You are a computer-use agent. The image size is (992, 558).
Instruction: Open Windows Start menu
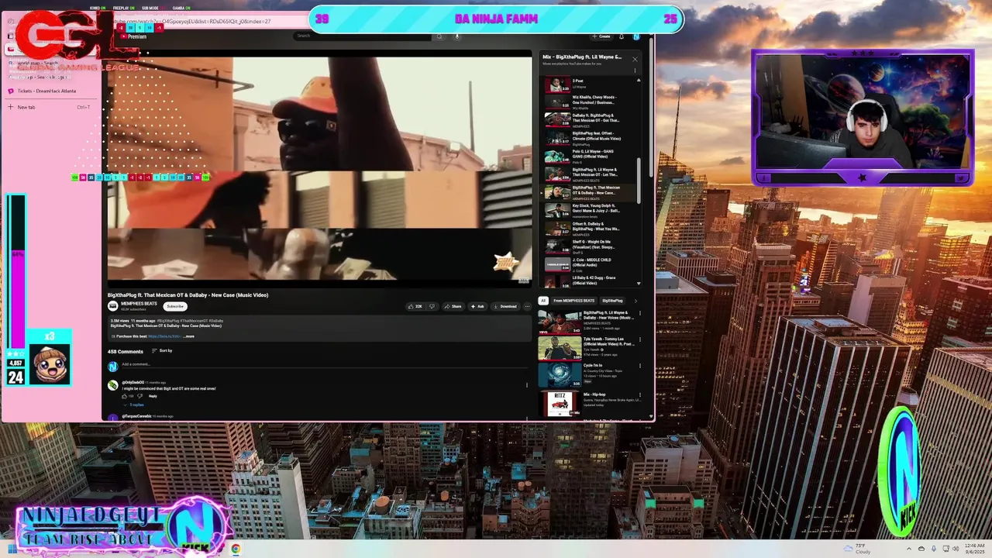[x=13, y=549]
